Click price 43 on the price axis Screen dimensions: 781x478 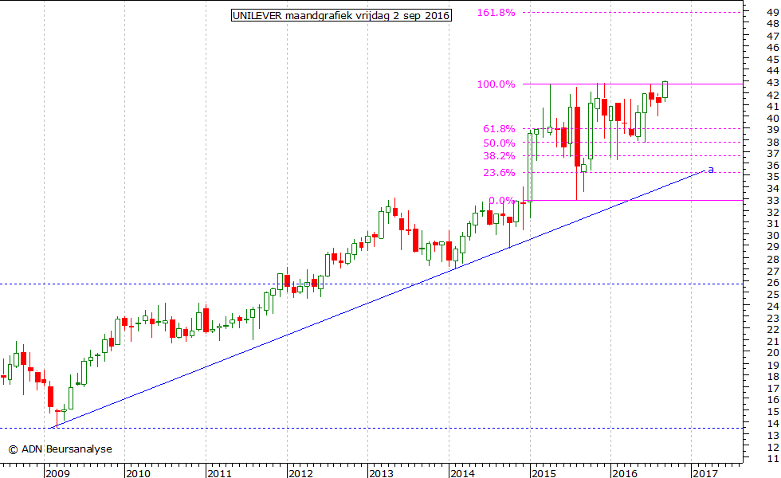click(773, 82)
